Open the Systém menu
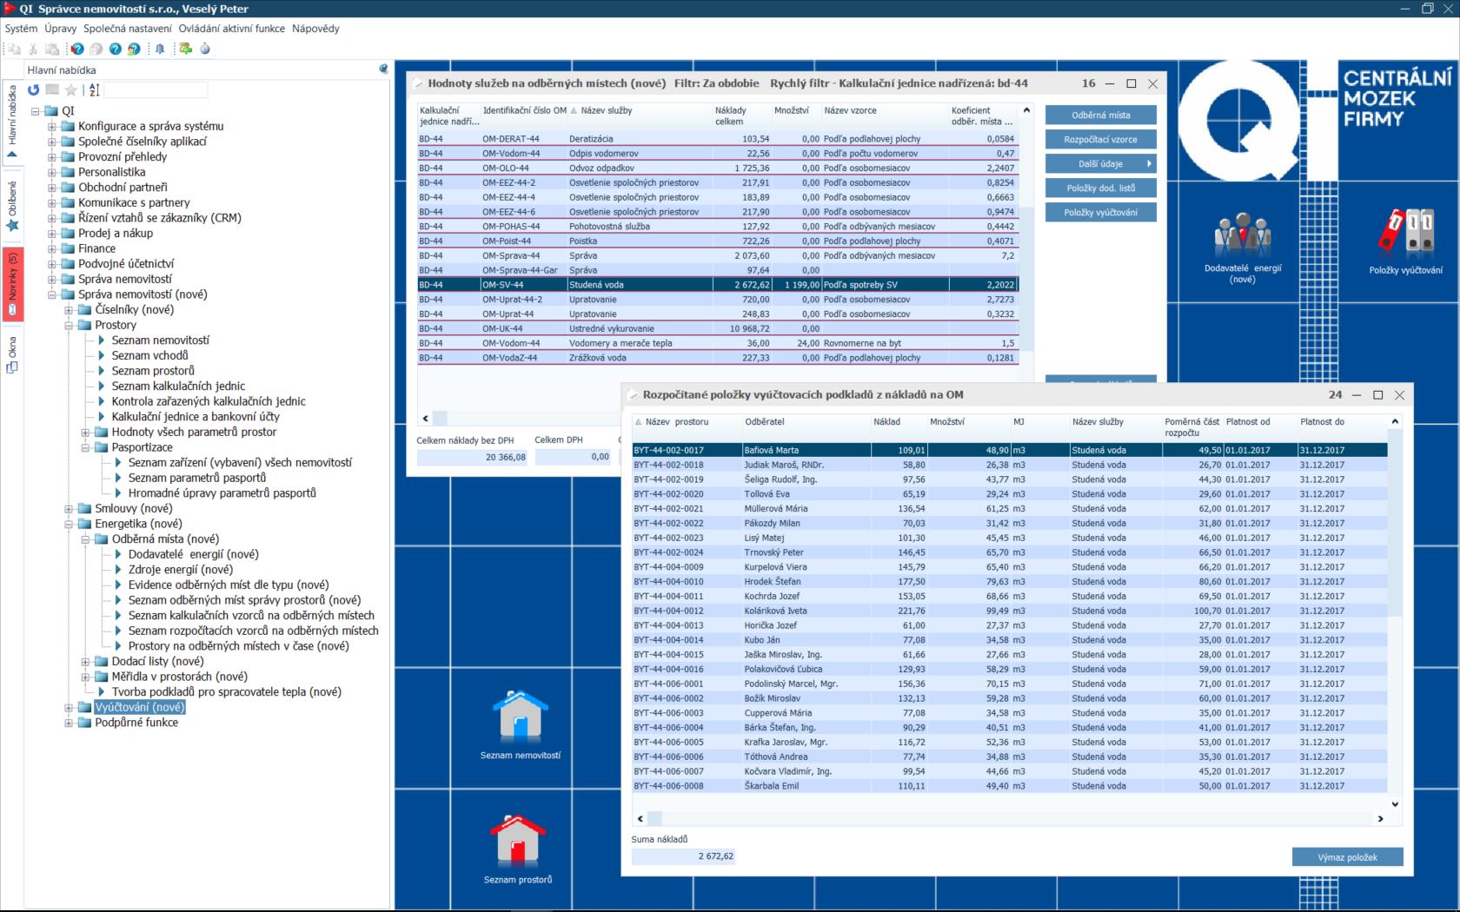 (22, 29)
